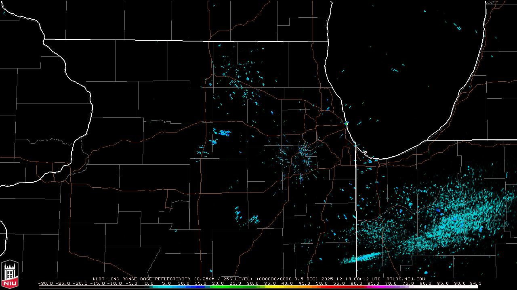Click the 00:12 UTC time stamp
The height and width of the screenshot is (290, 517).
coord(368,279)
